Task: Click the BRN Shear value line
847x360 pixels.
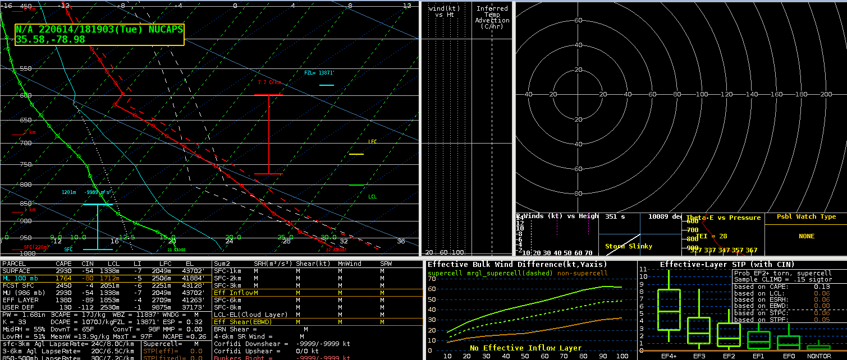Action: (261, 329)
